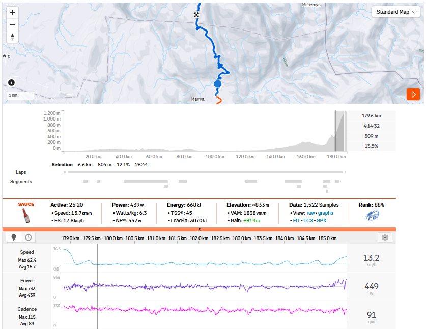The width and height of the screenshot is (426, 329).
Task: Open the chart settings gear
Action: (x=385, y=237)
